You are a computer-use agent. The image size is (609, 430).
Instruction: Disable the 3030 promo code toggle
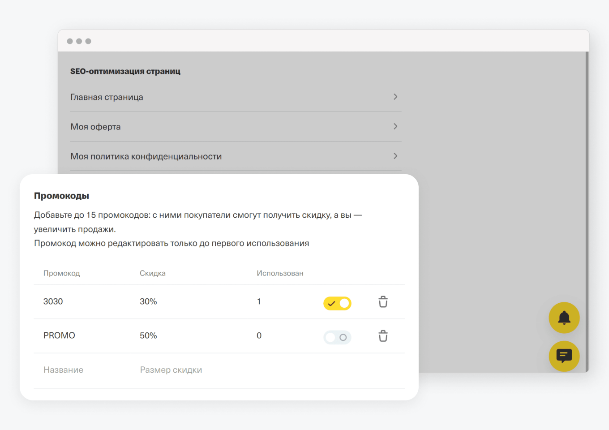click(337, 303)
